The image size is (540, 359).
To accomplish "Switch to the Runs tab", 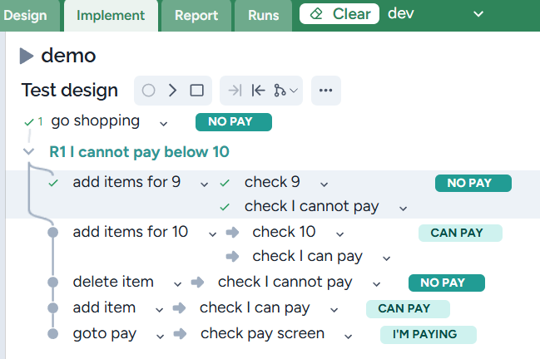I will coord(264,15).
